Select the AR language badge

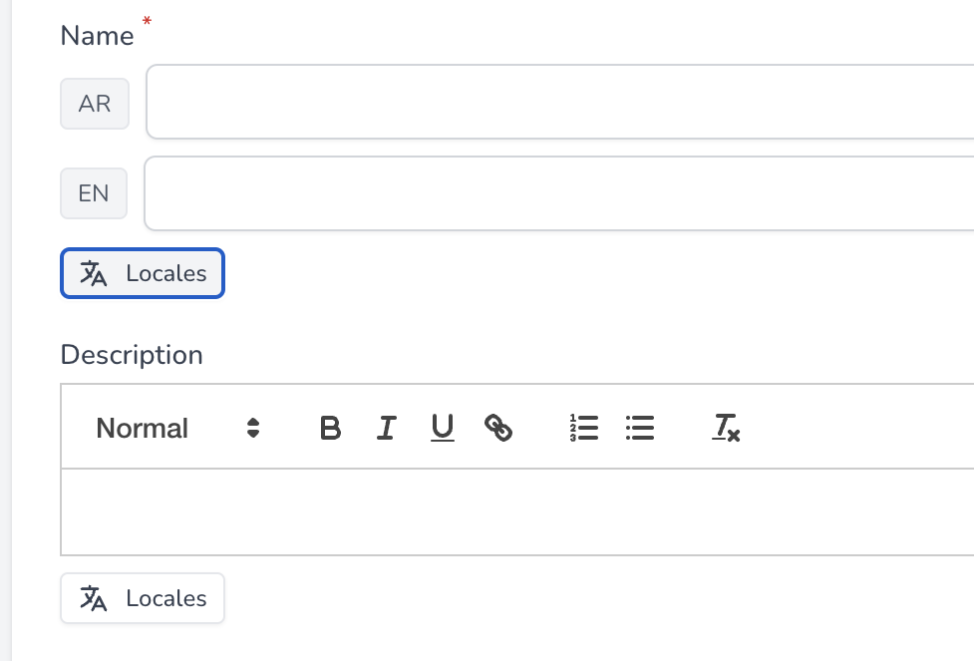95,104
